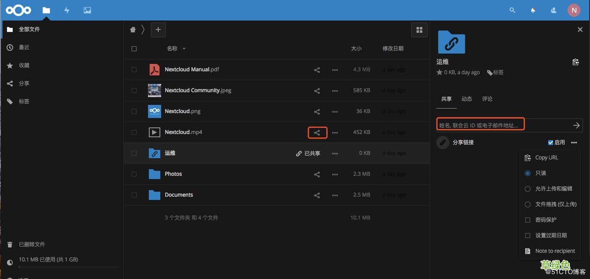
Task: Switch to the 共享 tab
Action: 446,99
